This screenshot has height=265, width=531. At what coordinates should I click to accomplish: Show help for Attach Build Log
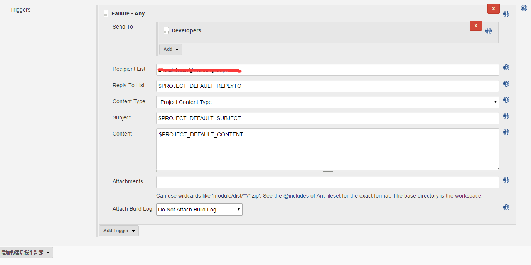coord(506,208)
